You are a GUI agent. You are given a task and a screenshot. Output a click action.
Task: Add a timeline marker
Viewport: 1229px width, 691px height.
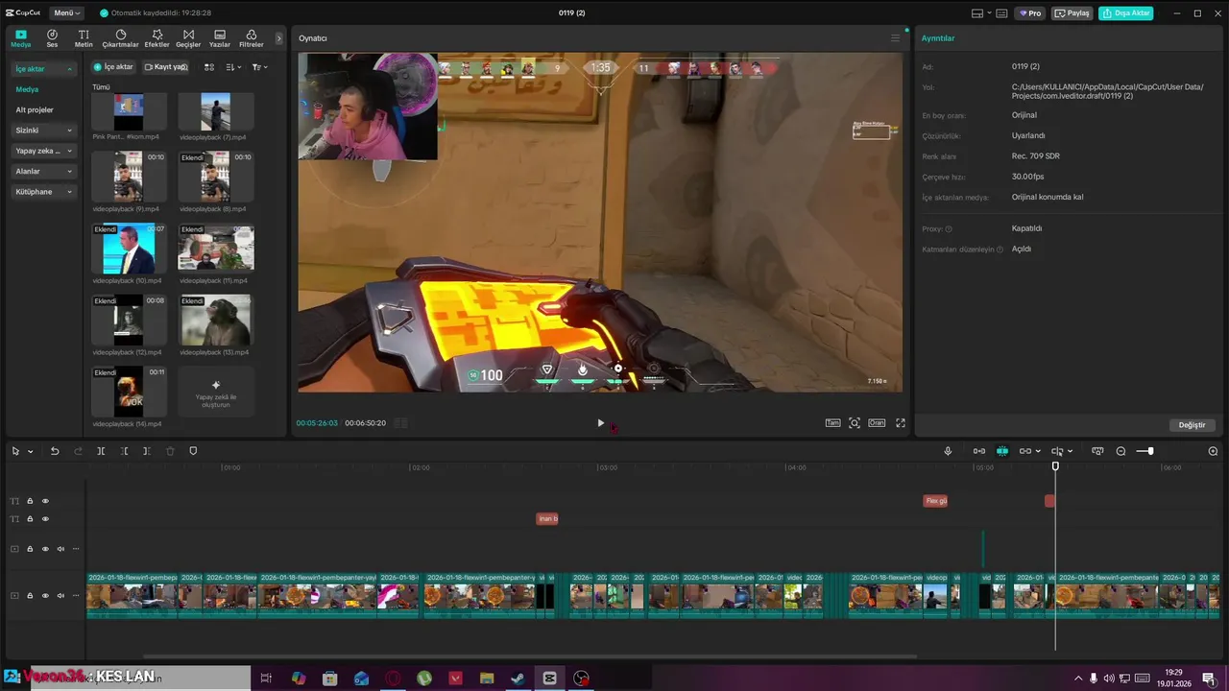coord(193,451)
